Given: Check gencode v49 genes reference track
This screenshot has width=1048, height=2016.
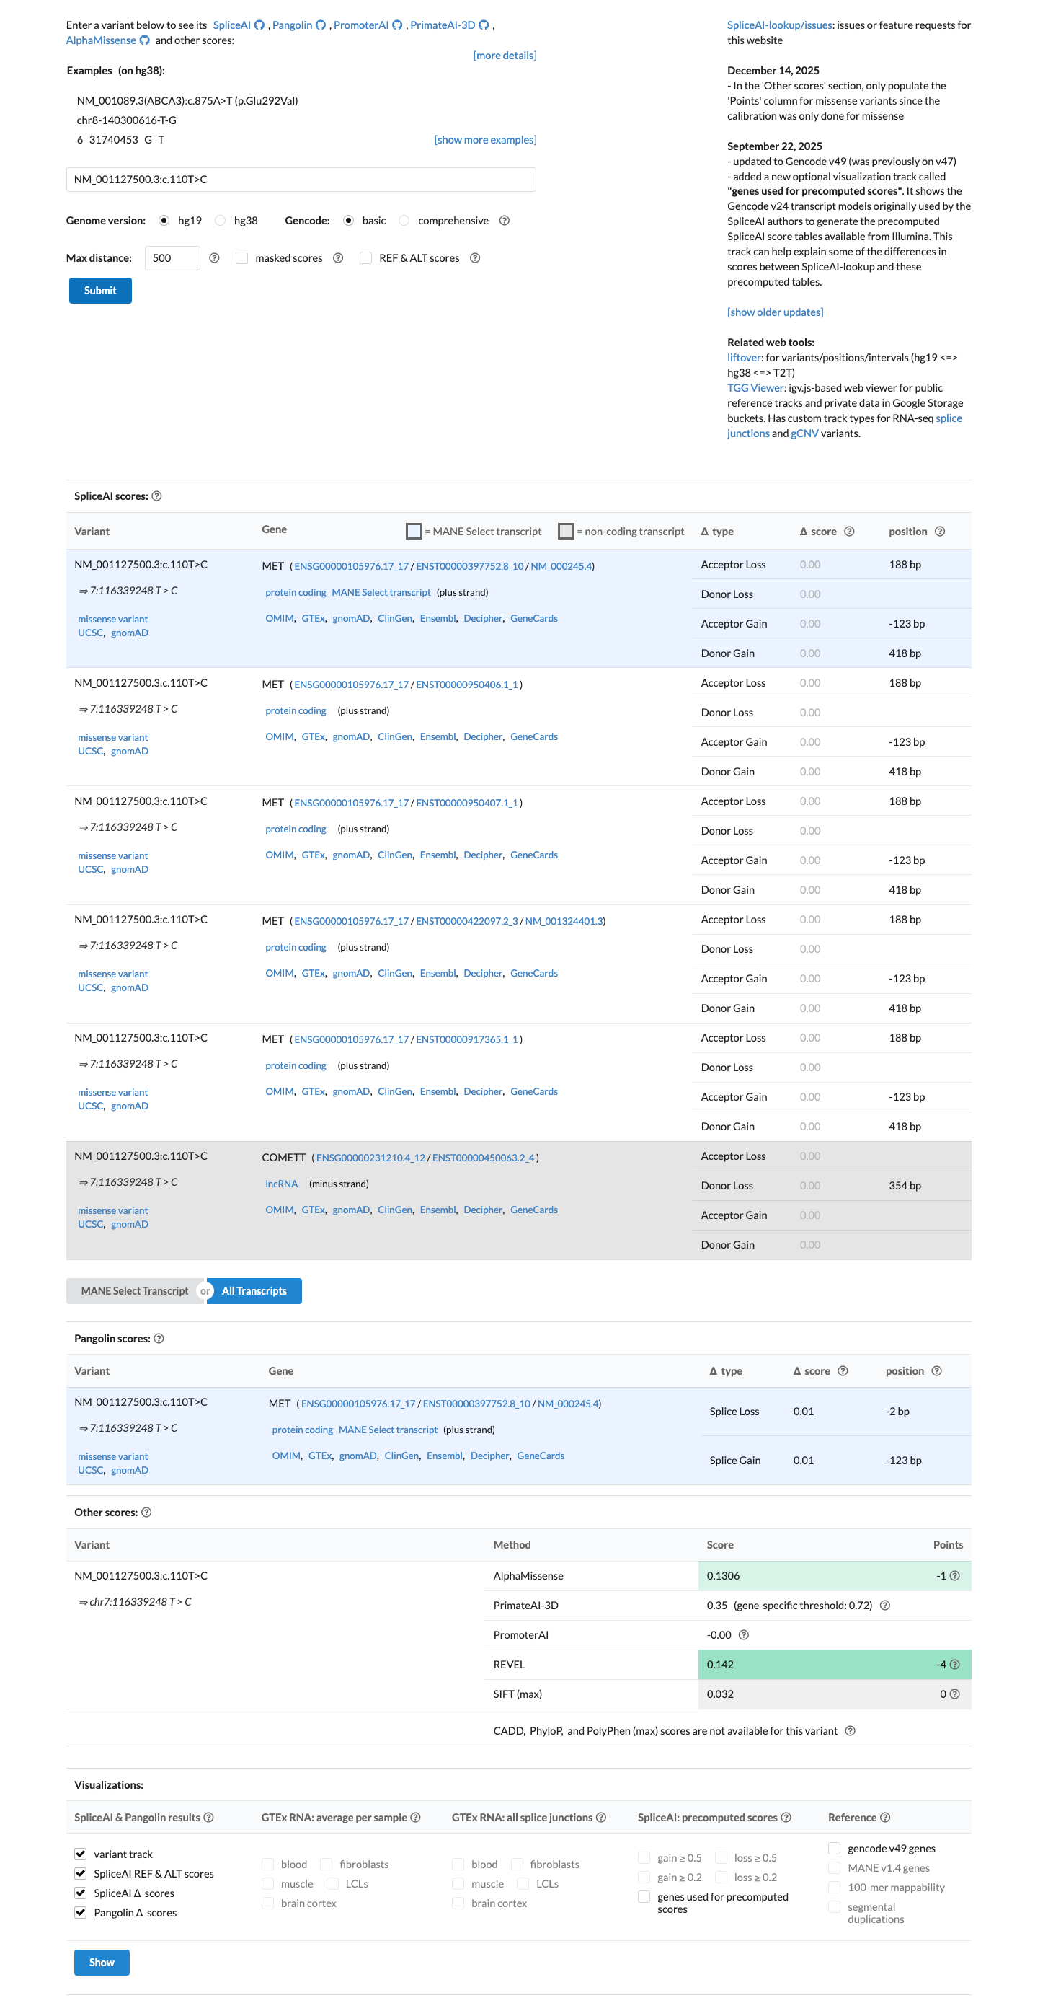Looking at the screenshot, I should point(835,1849).
